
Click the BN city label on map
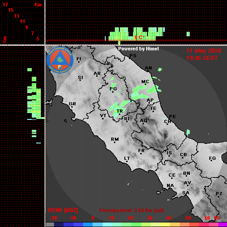pyautogui.click(x=187, y=173)
